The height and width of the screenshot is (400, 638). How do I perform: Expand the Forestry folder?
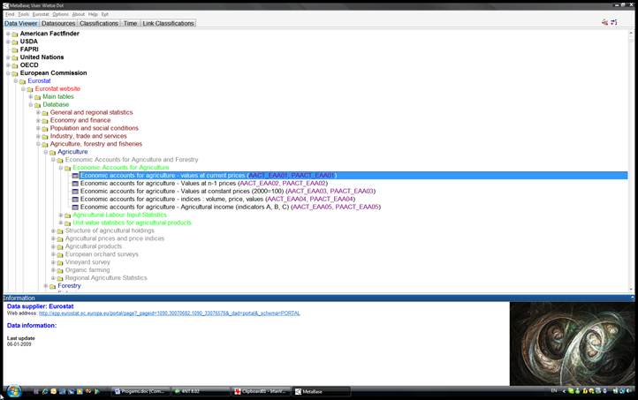pyautogui.click(x=46, y=286)
